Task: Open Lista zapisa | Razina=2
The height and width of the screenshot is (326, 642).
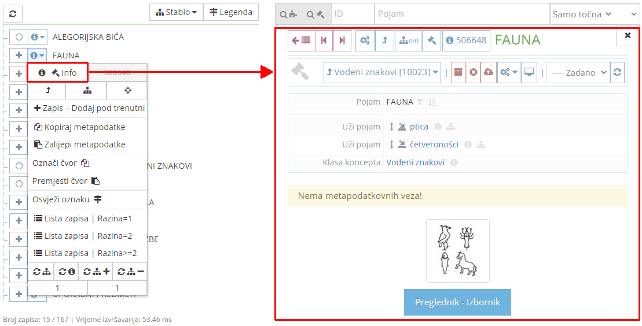Action: [x=87, y=236]
